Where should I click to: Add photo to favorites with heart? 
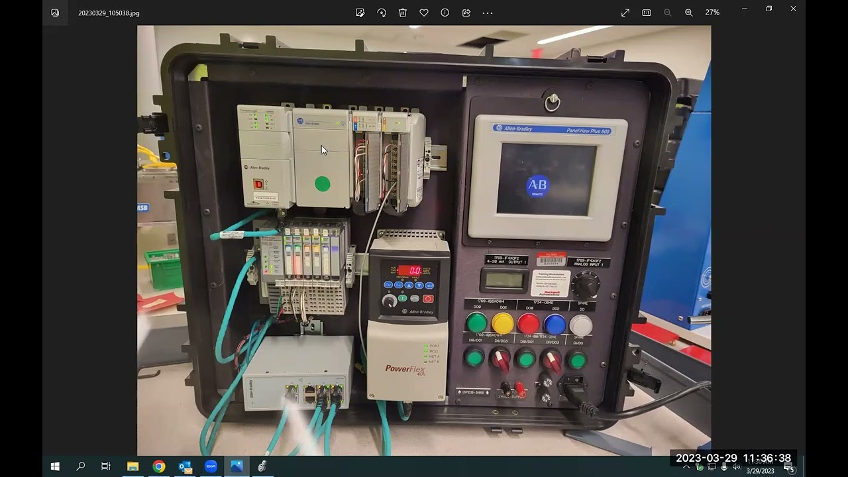coord(424,13)
